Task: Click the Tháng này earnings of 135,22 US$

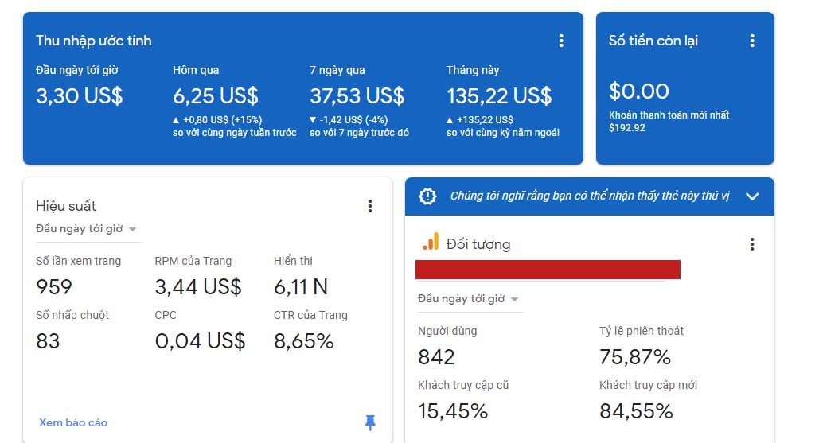Action: [499, 96]
